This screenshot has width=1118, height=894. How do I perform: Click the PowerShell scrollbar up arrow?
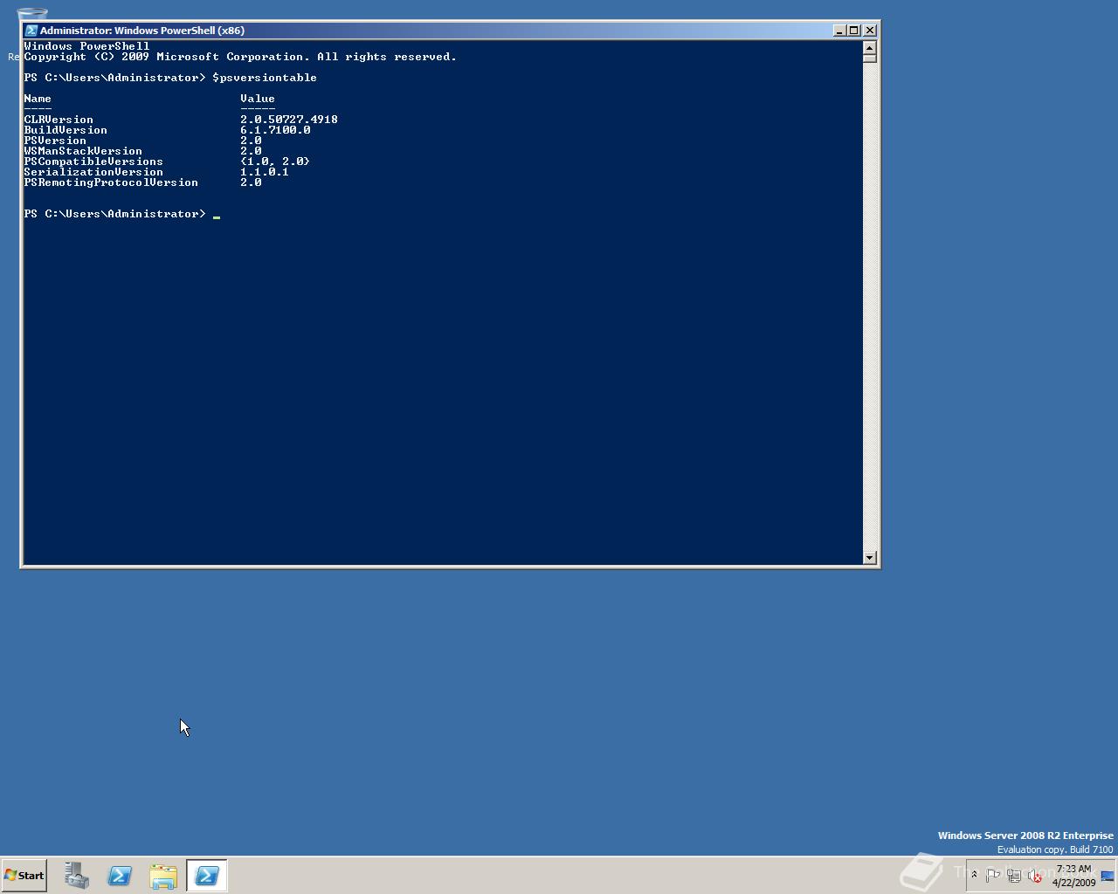869,47
